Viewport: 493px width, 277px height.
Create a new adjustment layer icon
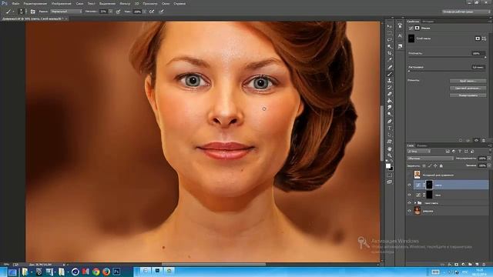pos(463,265)
